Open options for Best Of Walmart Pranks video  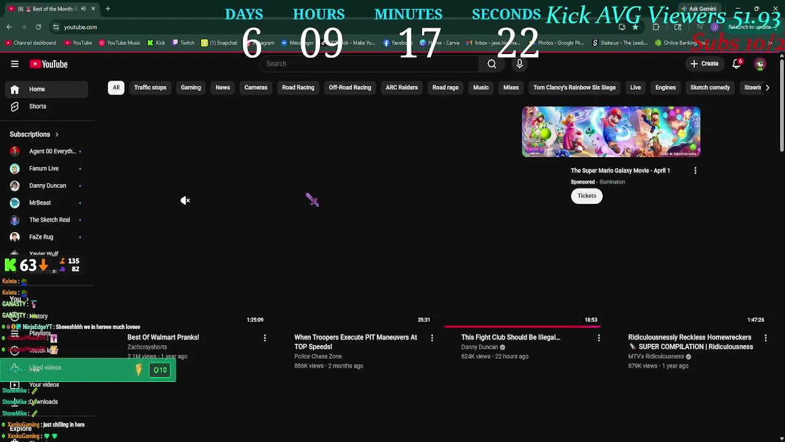tap(265, 338)
